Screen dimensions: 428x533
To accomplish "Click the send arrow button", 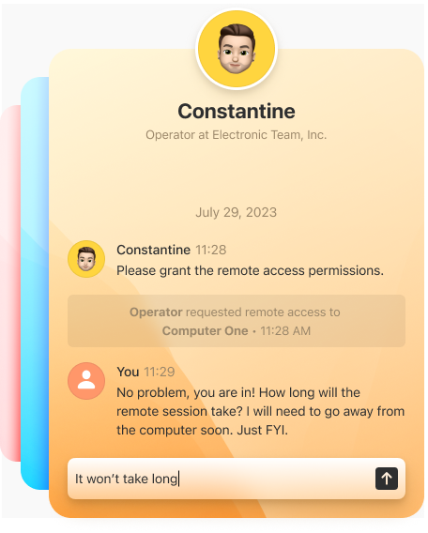I will coord(387,479).
